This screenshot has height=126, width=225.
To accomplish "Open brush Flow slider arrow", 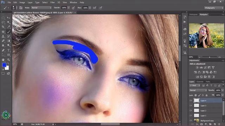I will (x=90, y=8).
